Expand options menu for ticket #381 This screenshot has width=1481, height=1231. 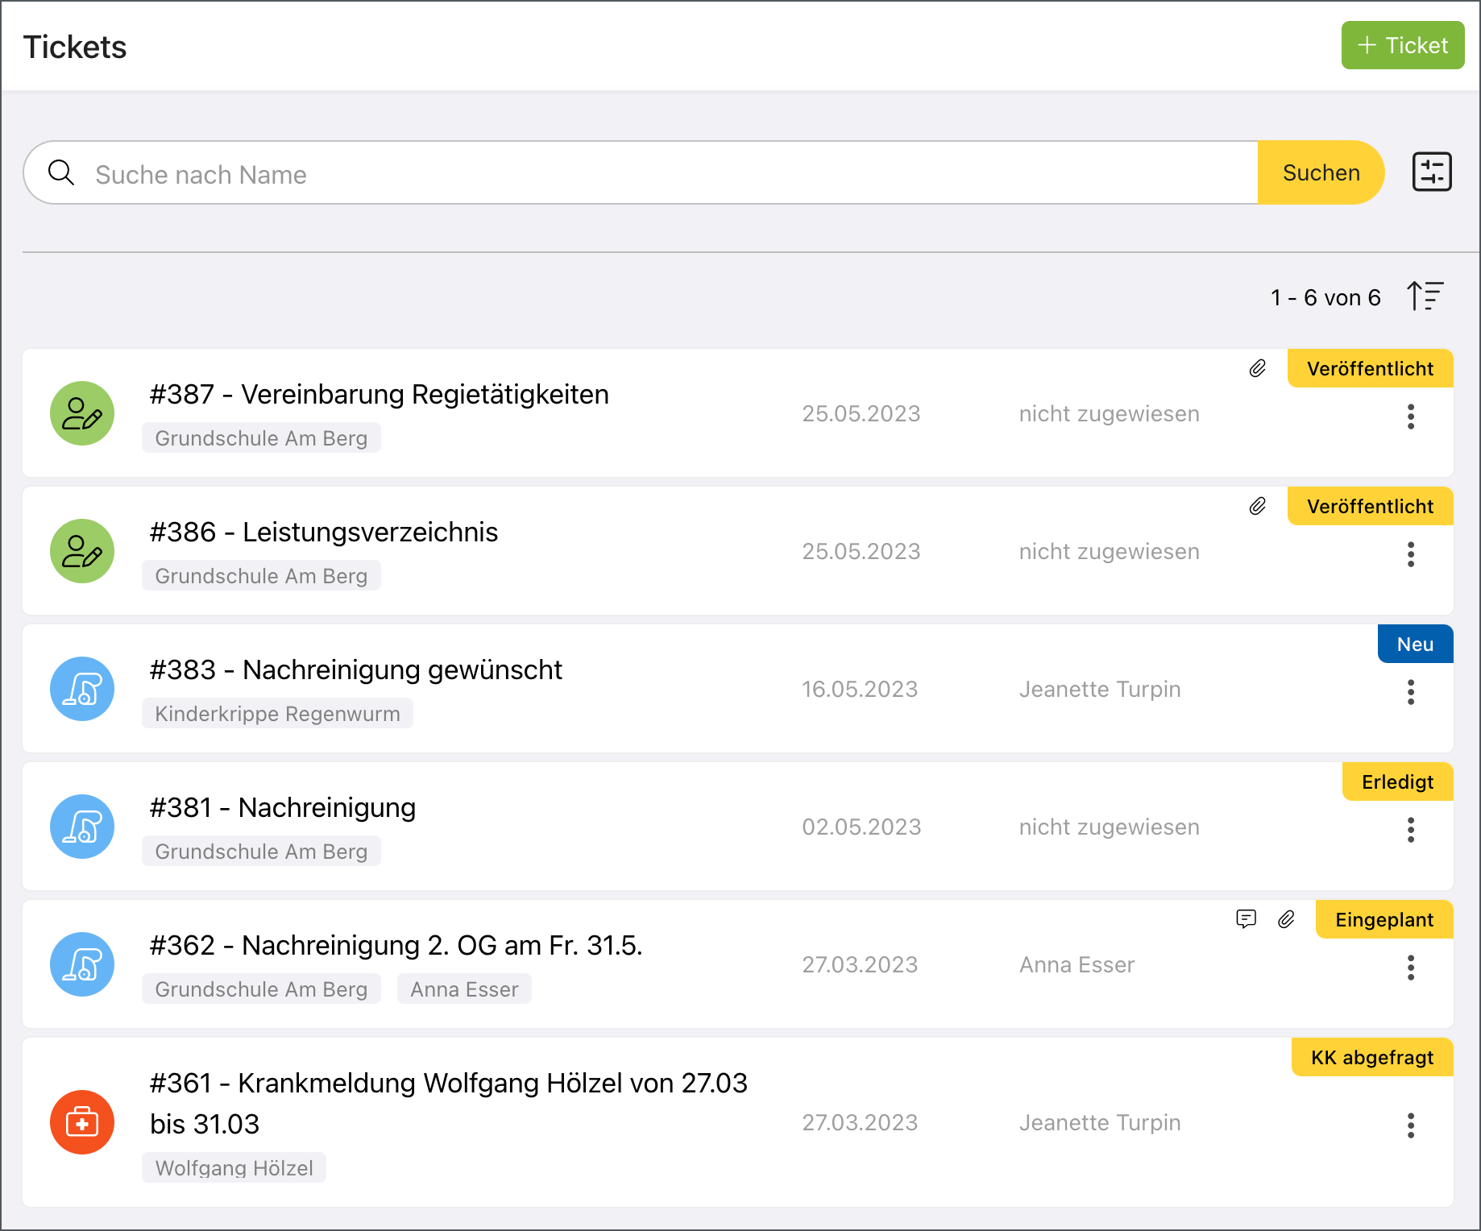[x=1410, y=830]
